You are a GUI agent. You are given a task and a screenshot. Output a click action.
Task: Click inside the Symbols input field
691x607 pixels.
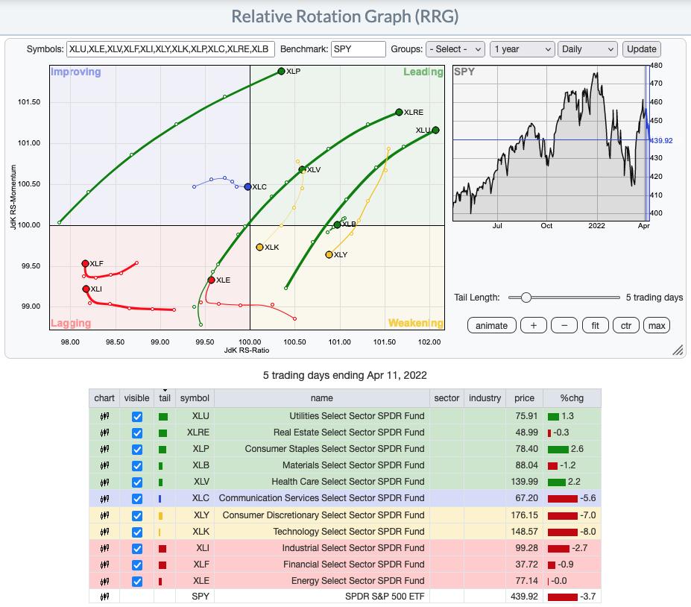pos(171,49)
